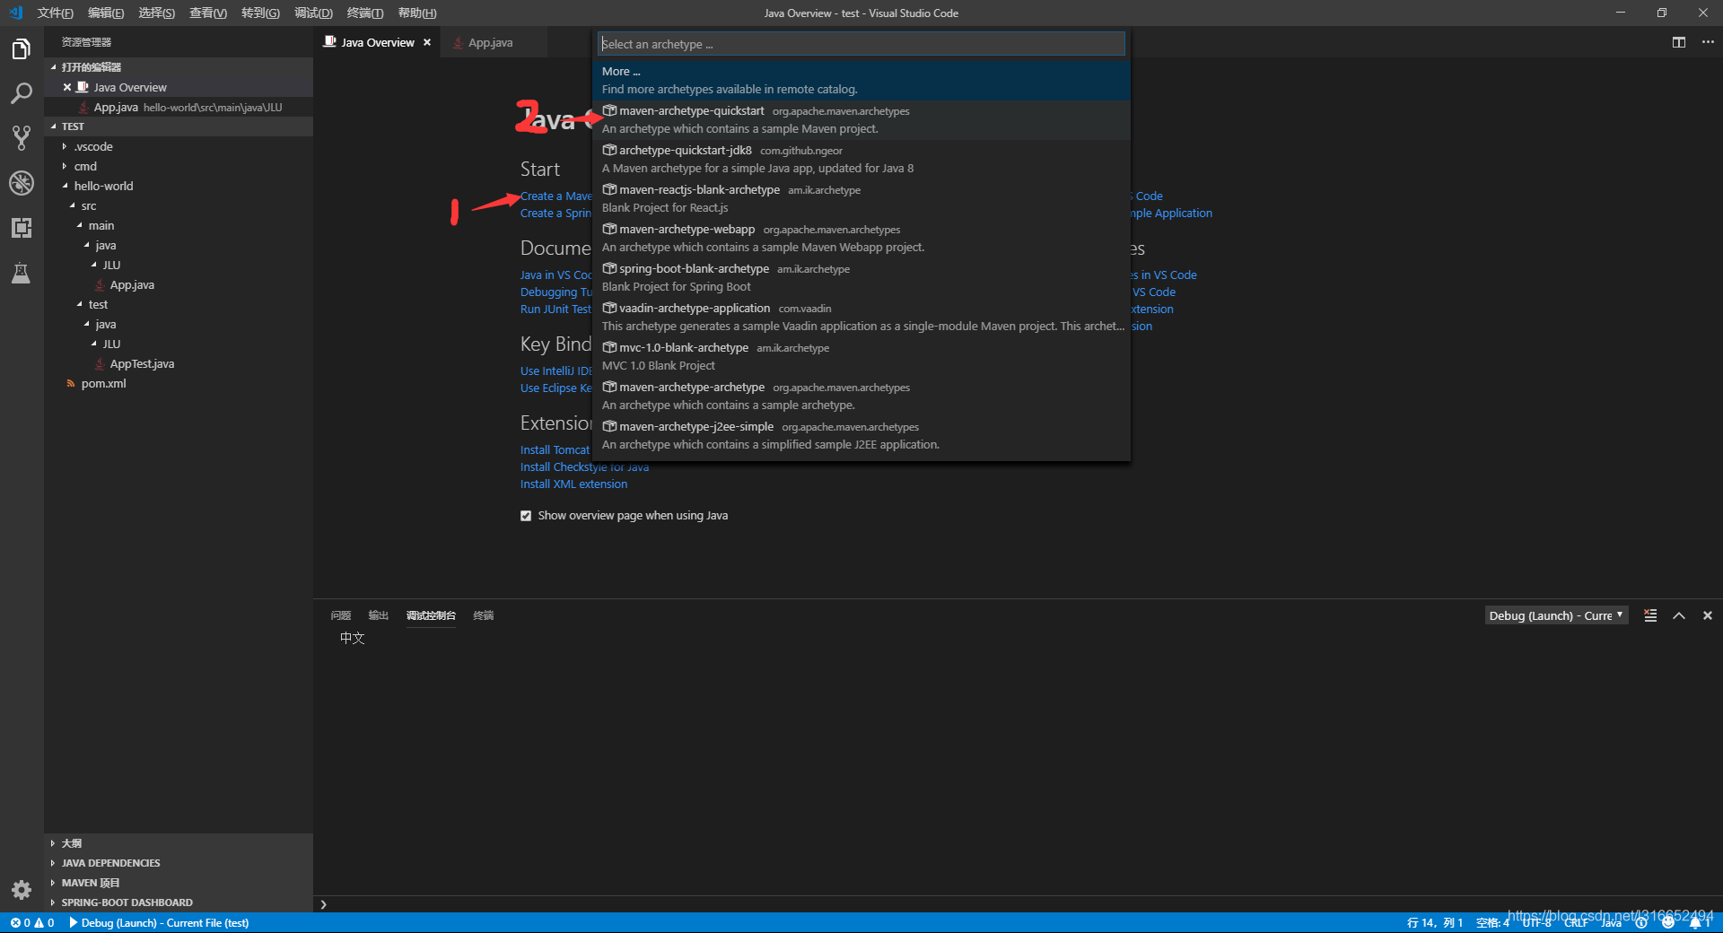Open the Manage gear icon
Image resolution: width=1723 pixels, height=933 pixels.
coord(22,890)
